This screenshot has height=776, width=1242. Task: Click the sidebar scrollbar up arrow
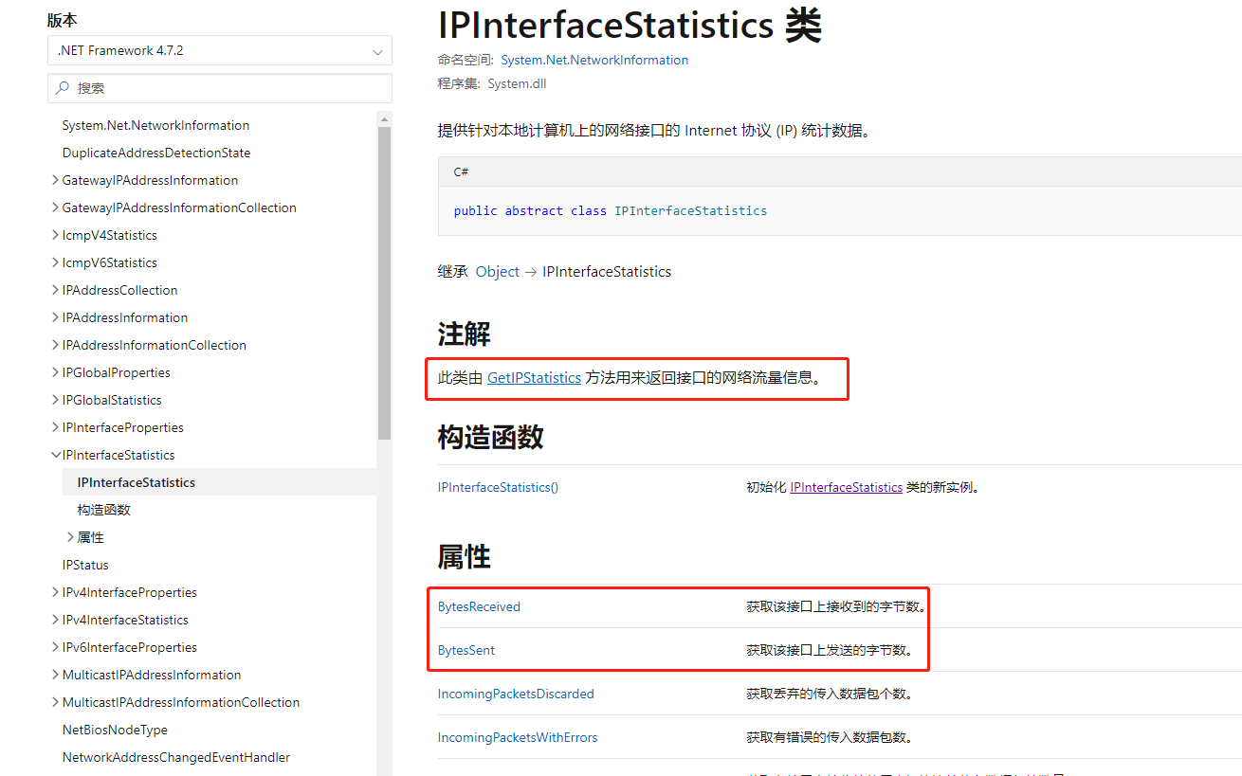tap(384, 118)
